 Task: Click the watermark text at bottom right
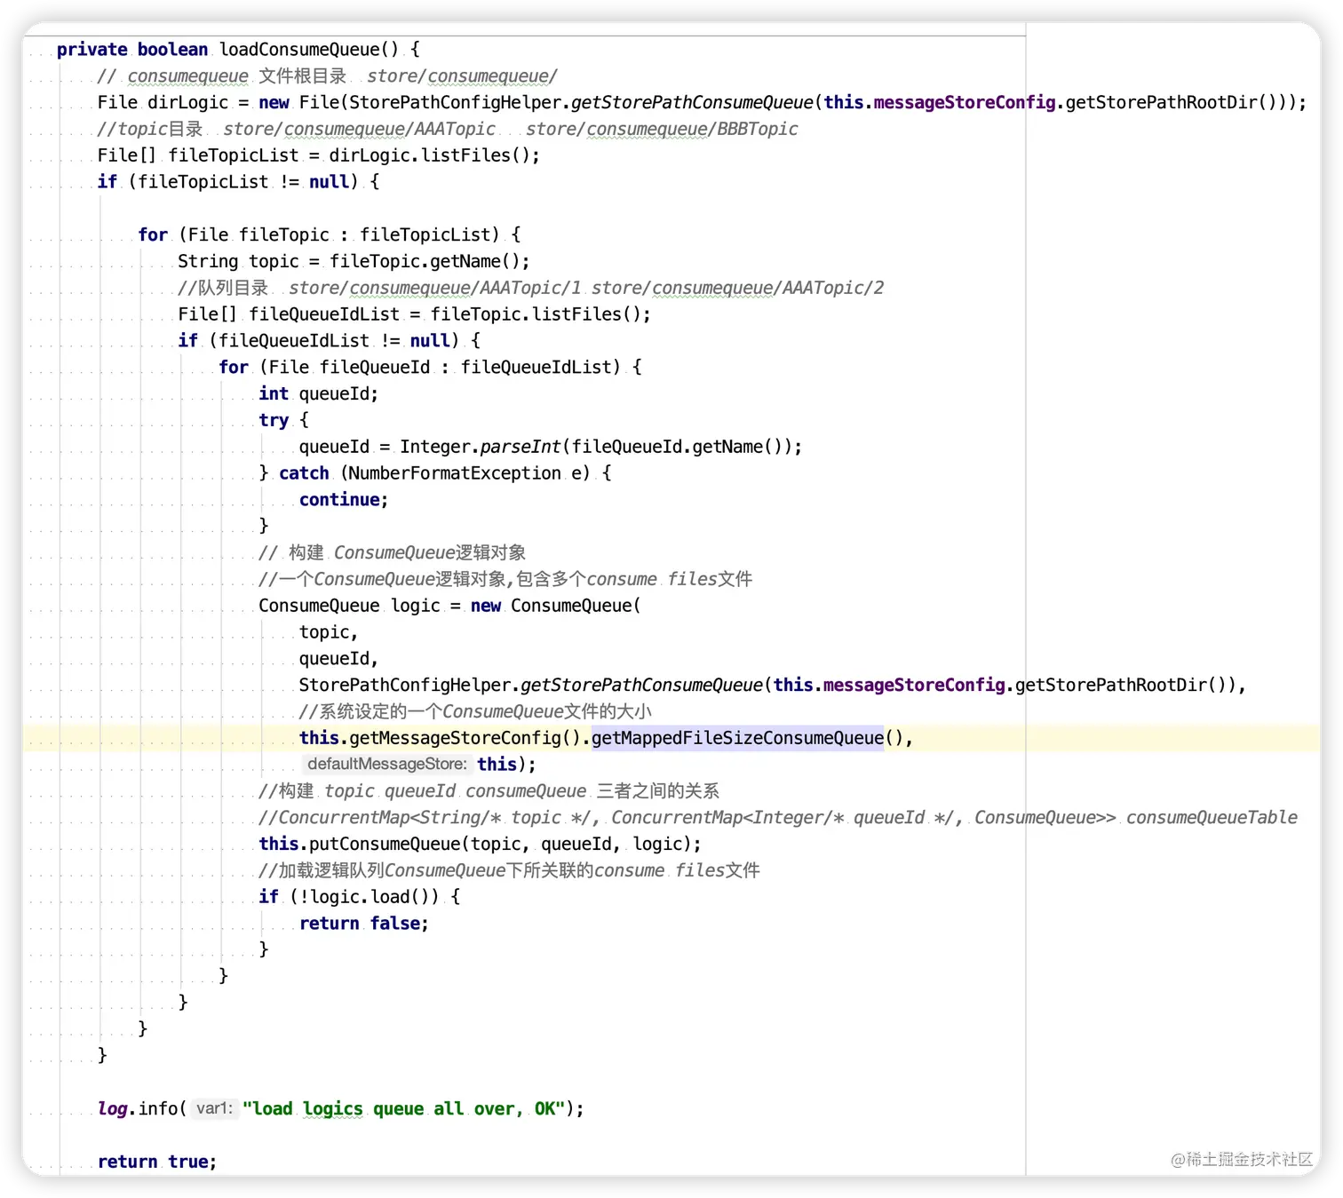pos(1241,1159)
